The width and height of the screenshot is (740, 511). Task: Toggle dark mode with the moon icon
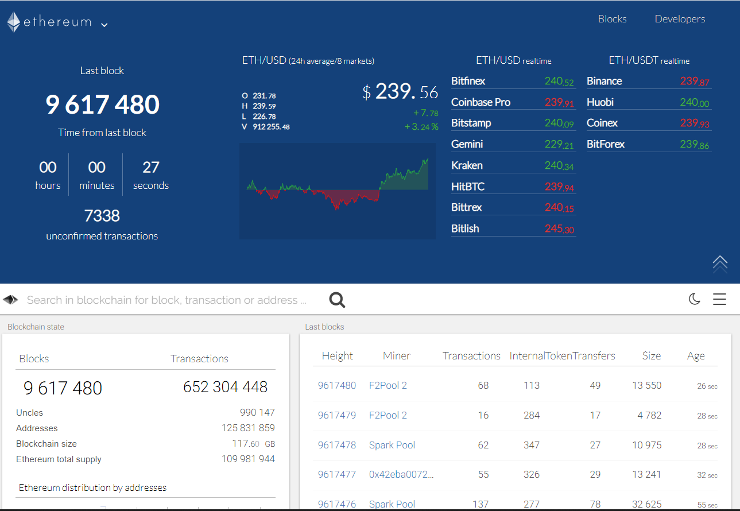click(x=695, y=299)
